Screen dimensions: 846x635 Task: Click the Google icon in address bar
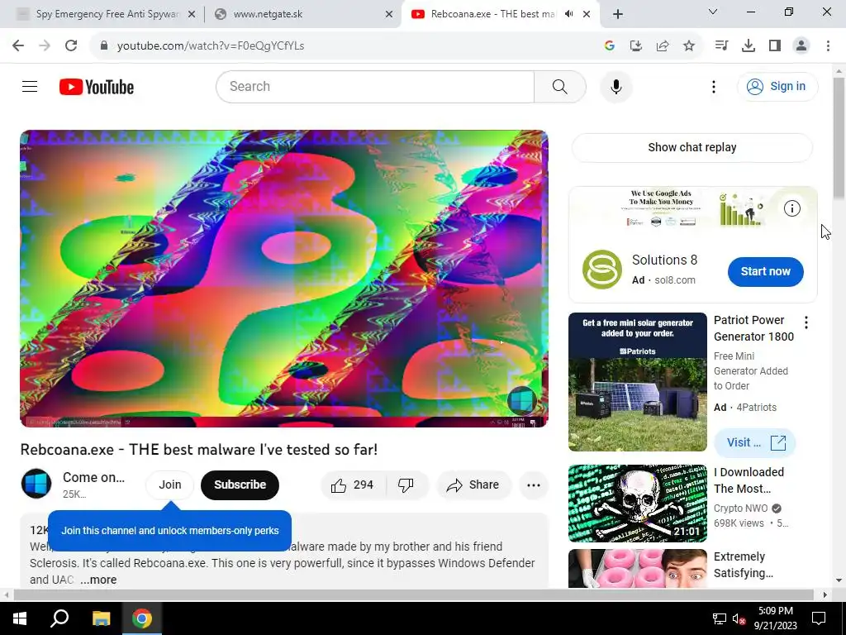610,46
